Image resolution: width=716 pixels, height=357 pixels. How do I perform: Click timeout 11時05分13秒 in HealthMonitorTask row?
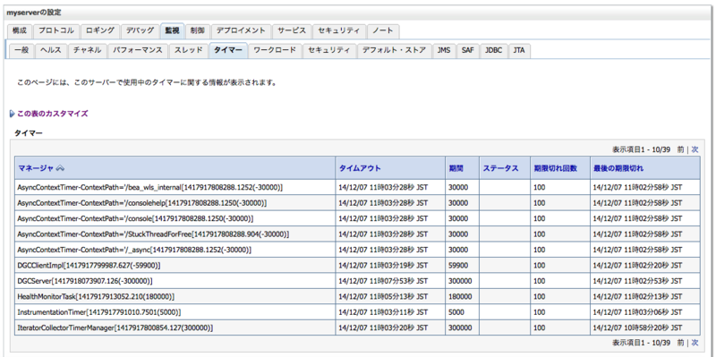coord(384,296)
